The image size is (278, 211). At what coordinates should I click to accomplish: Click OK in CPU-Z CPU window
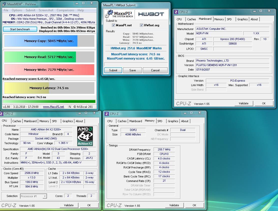tap(89, 205)
